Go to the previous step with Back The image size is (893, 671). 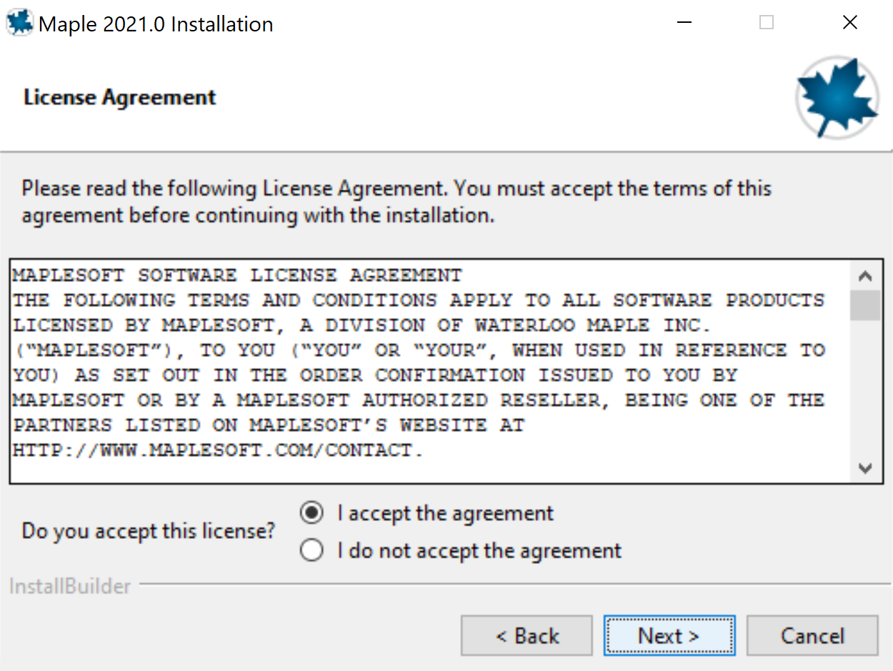(x=527, y=635)
